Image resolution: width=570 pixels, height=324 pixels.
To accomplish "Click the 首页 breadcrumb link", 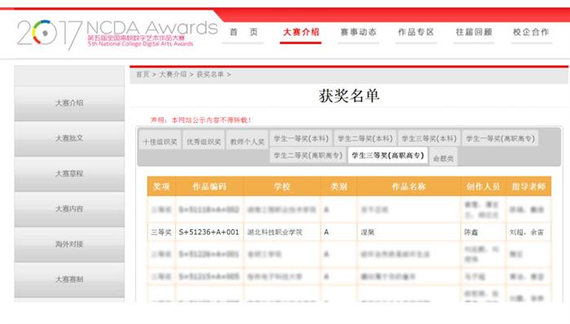I will pyautogui.click(x=142, y=74).
